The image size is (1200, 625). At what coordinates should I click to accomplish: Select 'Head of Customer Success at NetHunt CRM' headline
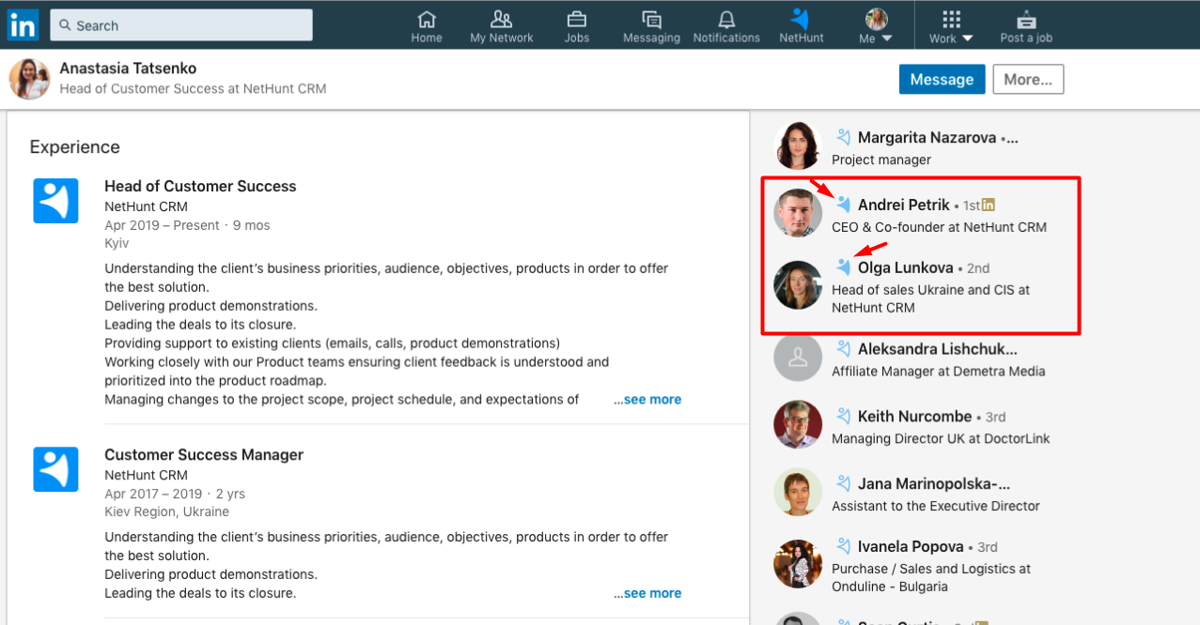click(x=193, y=89)
